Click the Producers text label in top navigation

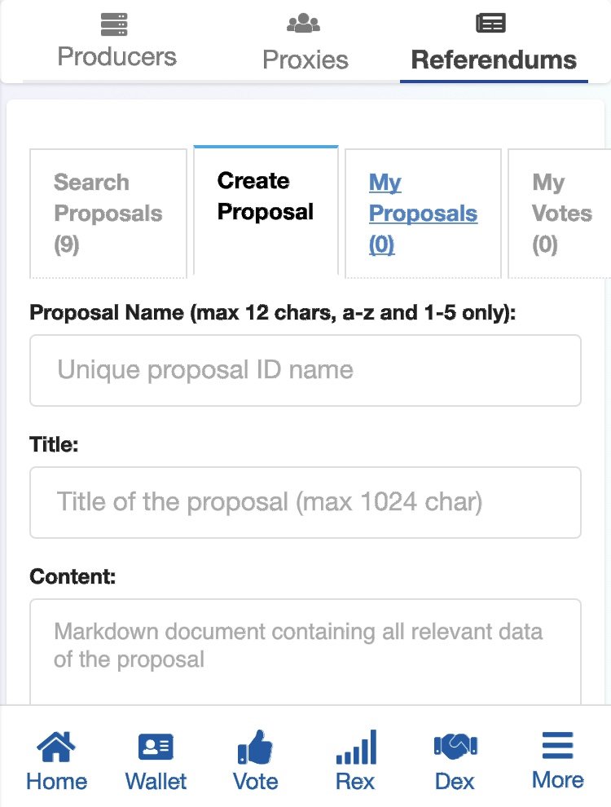point(116,57)
